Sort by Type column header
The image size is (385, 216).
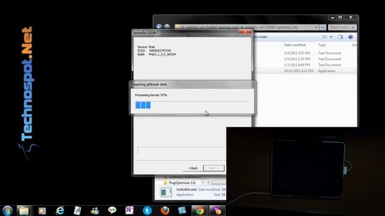point(322,45)
